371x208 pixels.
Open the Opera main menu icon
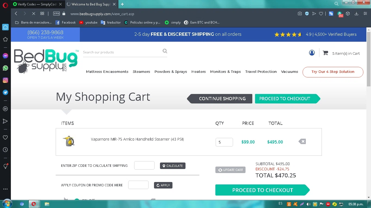(x=5, y=5)
